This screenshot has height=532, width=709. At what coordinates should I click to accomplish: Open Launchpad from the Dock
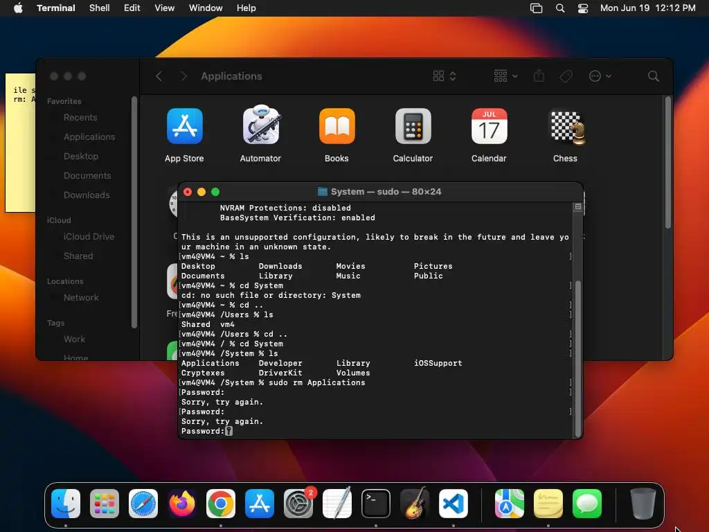(x=105, y=504)
